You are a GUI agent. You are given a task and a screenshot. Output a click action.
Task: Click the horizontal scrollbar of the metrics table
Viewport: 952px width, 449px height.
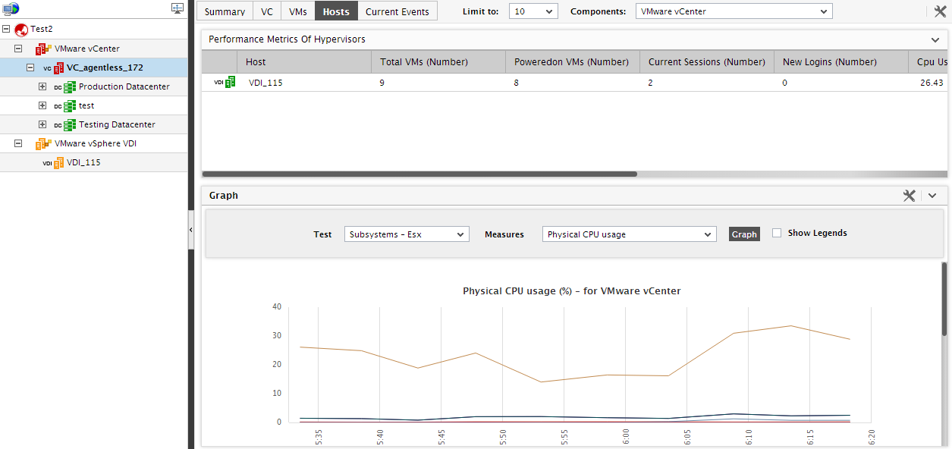point(419,174)
